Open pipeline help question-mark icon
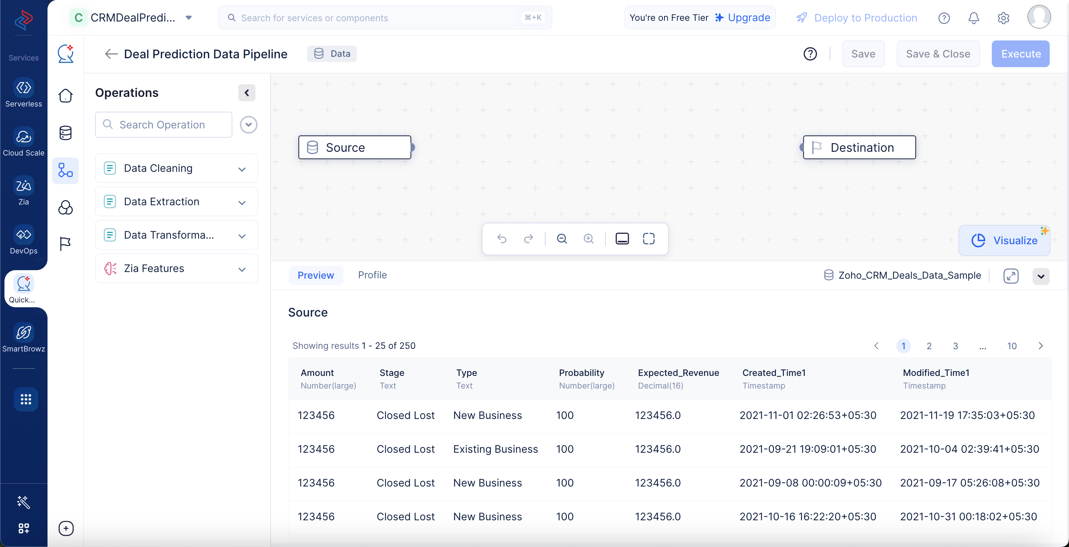This screenshot has width=1069, height=547. [x=810, y=54]
